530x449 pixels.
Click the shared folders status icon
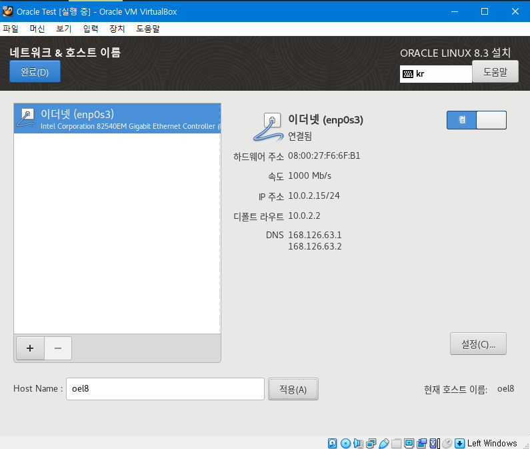pos(396,443)
